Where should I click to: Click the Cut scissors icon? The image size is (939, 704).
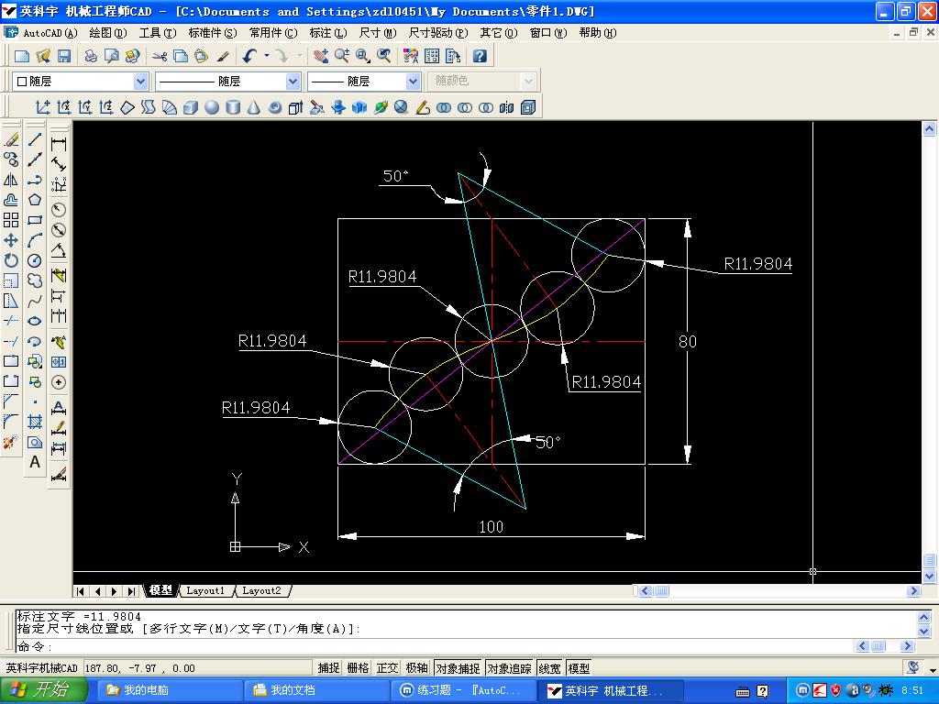coord(160,56)
